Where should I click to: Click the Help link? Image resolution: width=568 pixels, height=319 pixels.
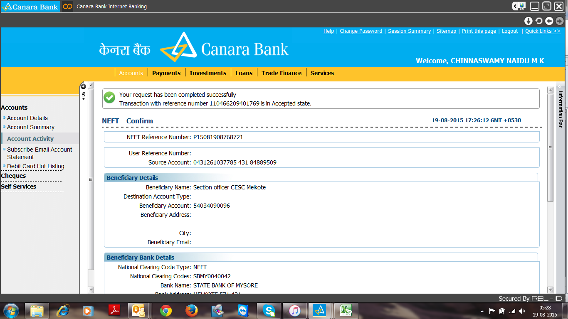click(328, 31)
